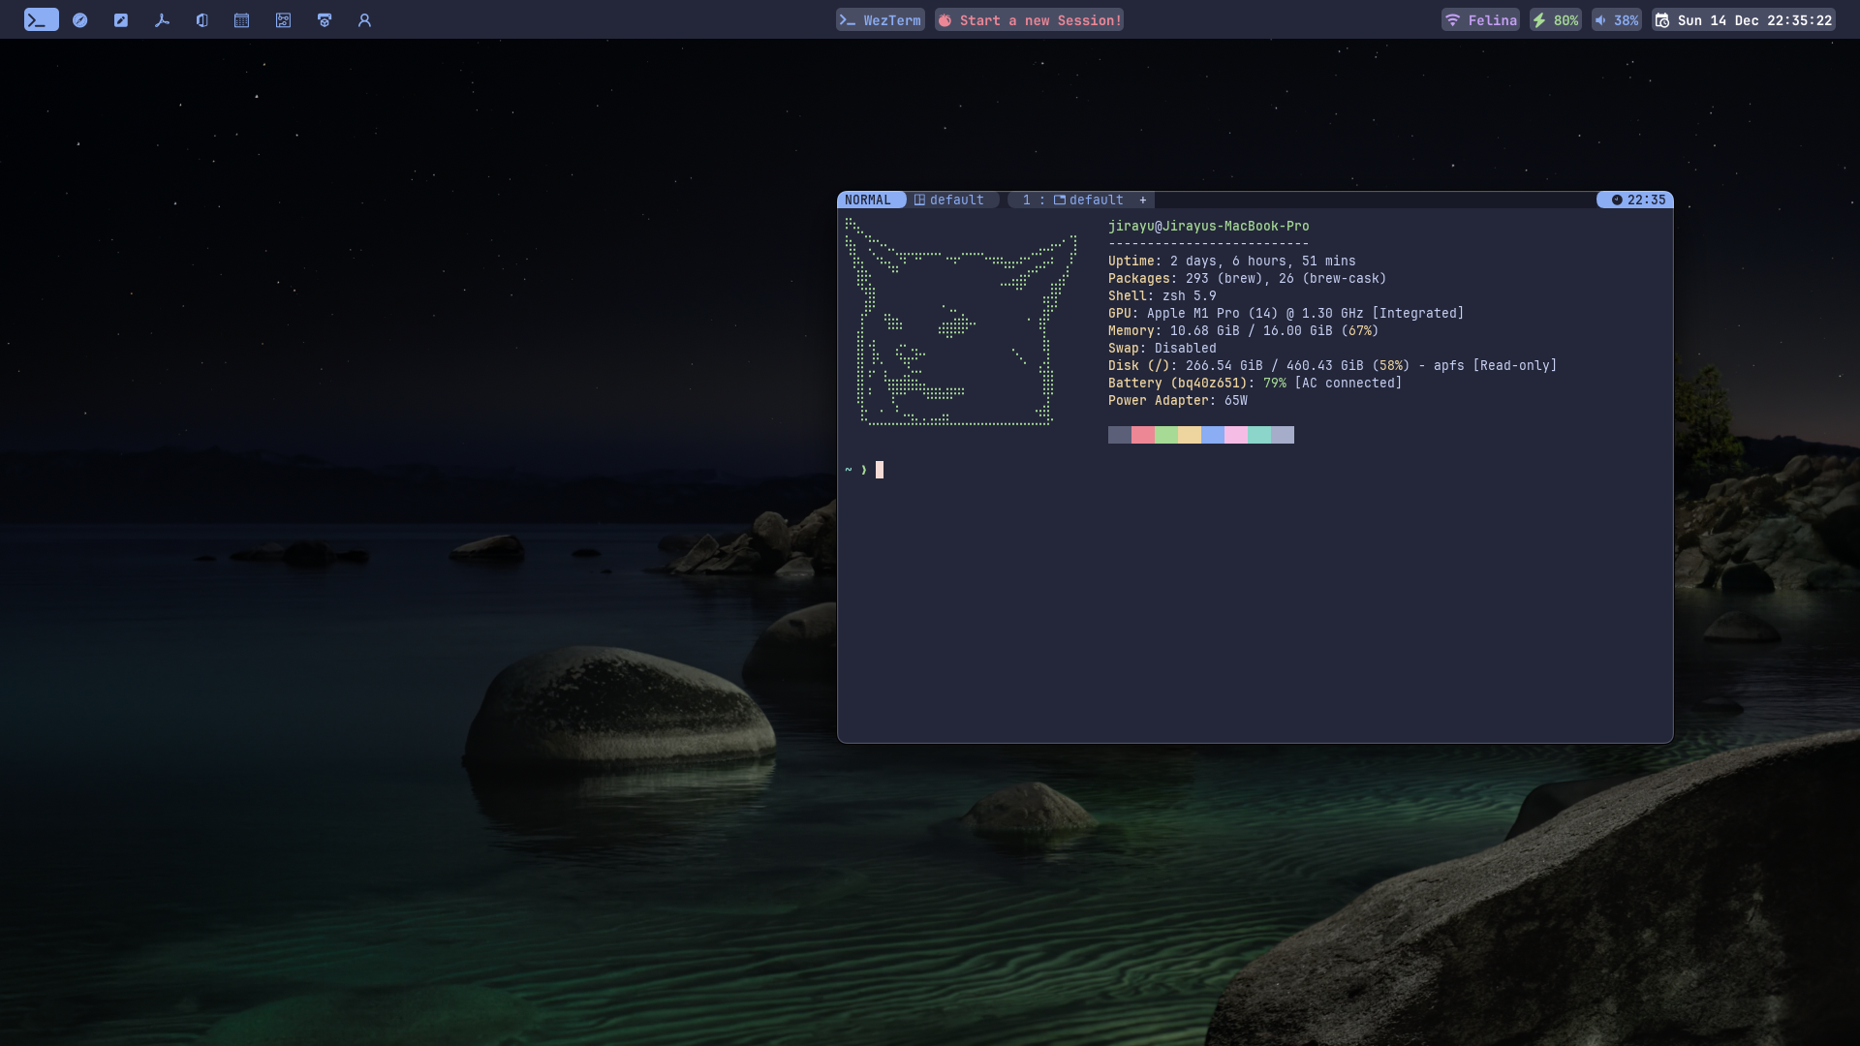Open the calendar app icon

click(242, 19)
